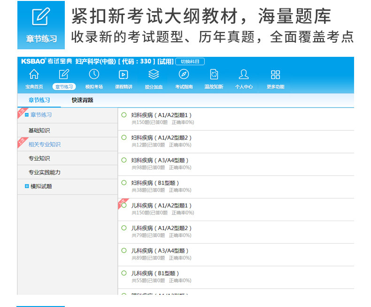Click the 切换科目 button

pyautogui.click(x=190, y=61)
